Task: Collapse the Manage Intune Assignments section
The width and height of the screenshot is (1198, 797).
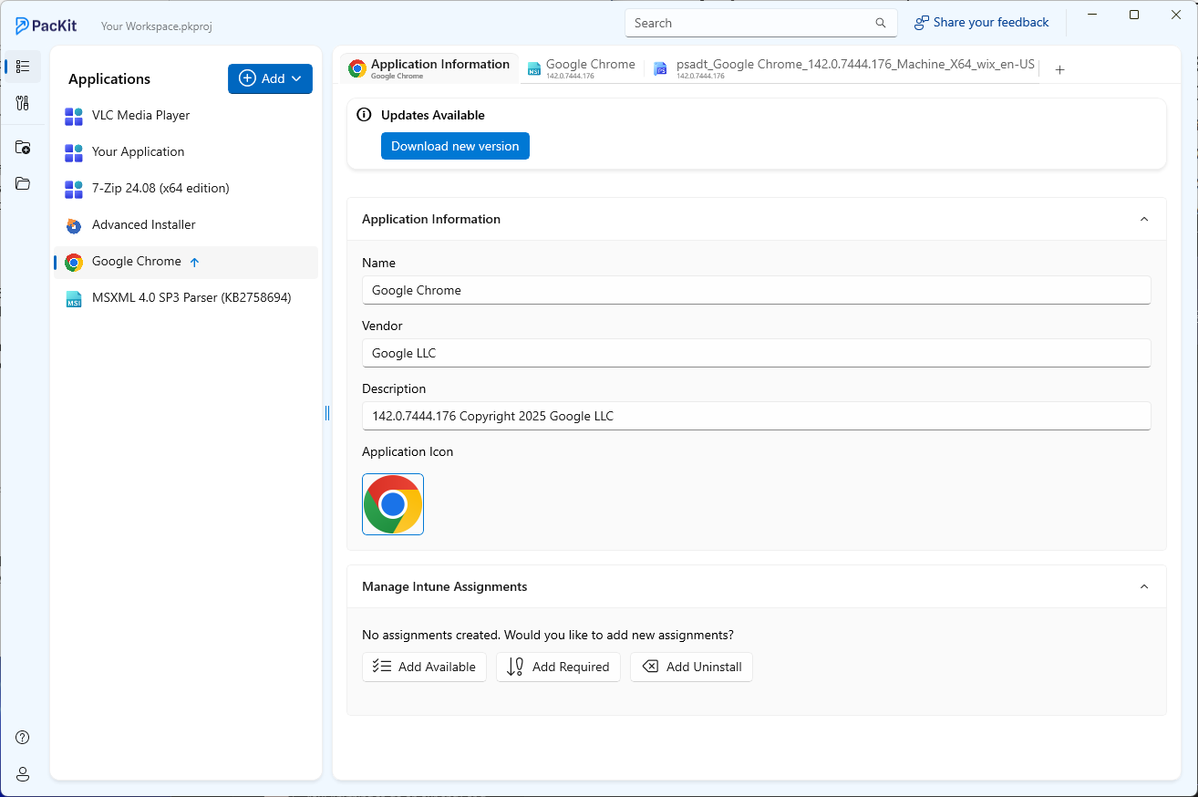Action: click(x=1144, y=586)
